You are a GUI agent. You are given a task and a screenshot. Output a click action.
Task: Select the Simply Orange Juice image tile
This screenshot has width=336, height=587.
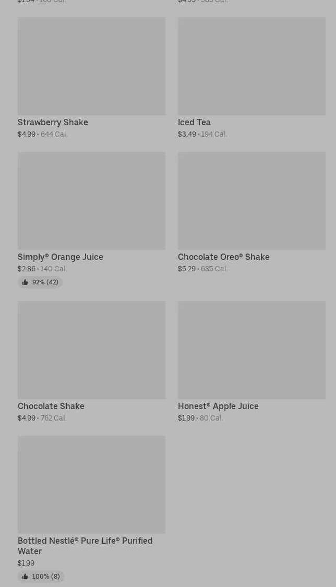[91, 201]
